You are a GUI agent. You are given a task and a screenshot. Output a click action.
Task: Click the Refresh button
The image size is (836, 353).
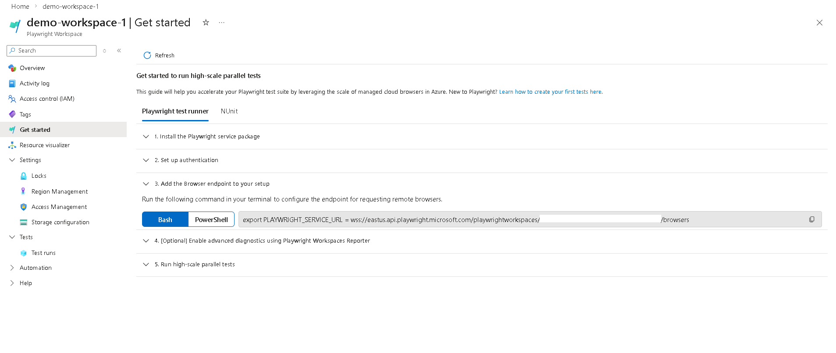[x=159, y=55]
